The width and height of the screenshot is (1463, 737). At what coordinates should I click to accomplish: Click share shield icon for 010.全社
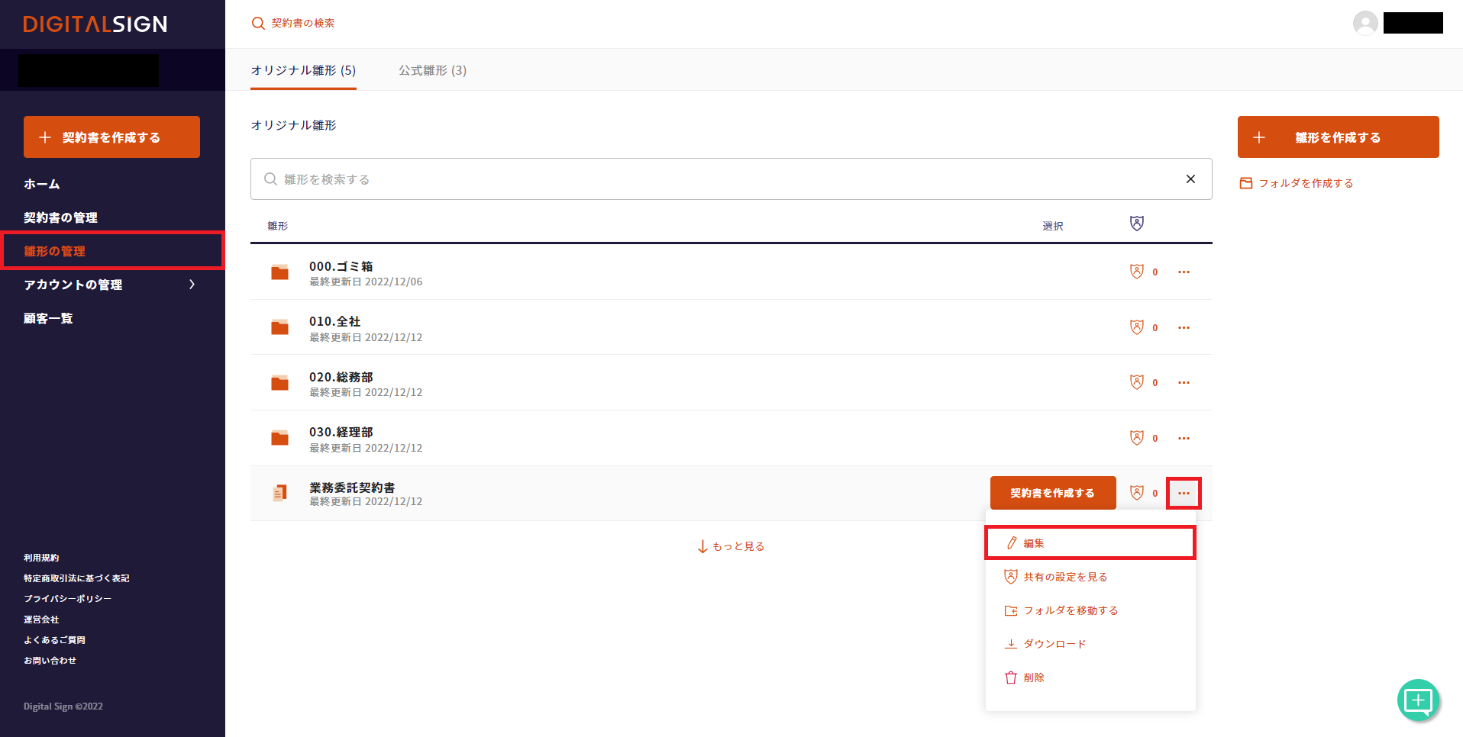tap(1137, 327)
